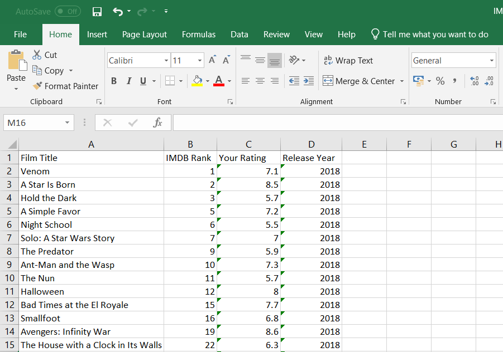Click the Cut scissors button

pyautogui.click(x=45, y=55)
